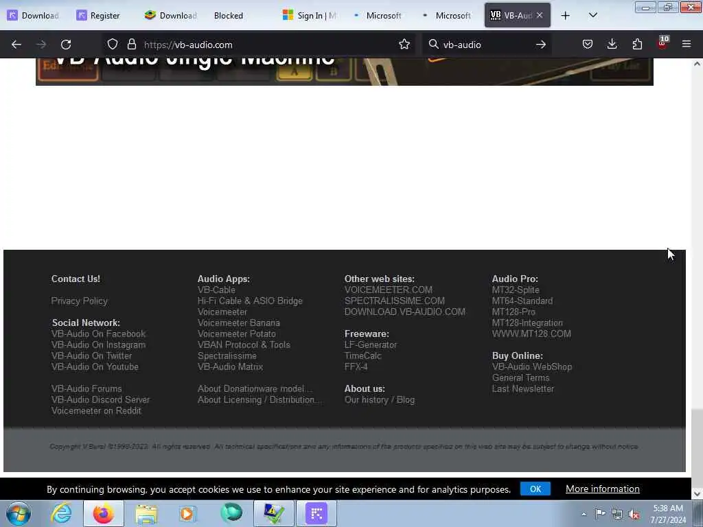The width and height of the screenshot is (703, 527).
Task: Click the muted volume tray icon
Action: coord(634,514)
